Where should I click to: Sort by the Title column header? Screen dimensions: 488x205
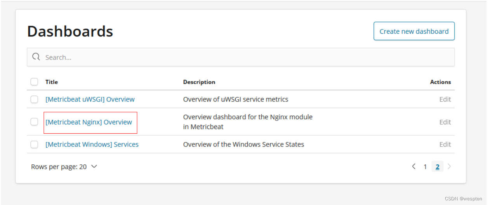[52, 82]
